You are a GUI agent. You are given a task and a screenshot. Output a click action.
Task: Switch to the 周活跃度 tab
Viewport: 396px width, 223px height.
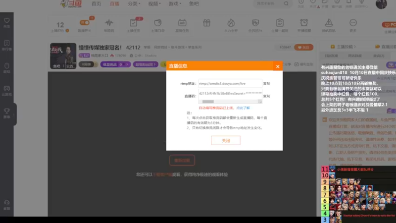pyautogui.click(x=355, y=56)
